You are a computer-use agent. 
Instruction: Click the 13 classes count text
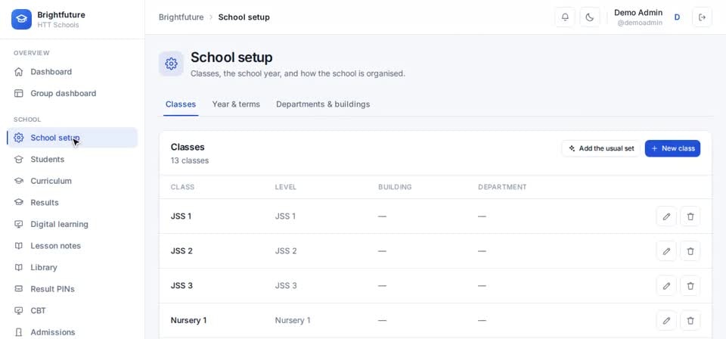coord(190,160)
